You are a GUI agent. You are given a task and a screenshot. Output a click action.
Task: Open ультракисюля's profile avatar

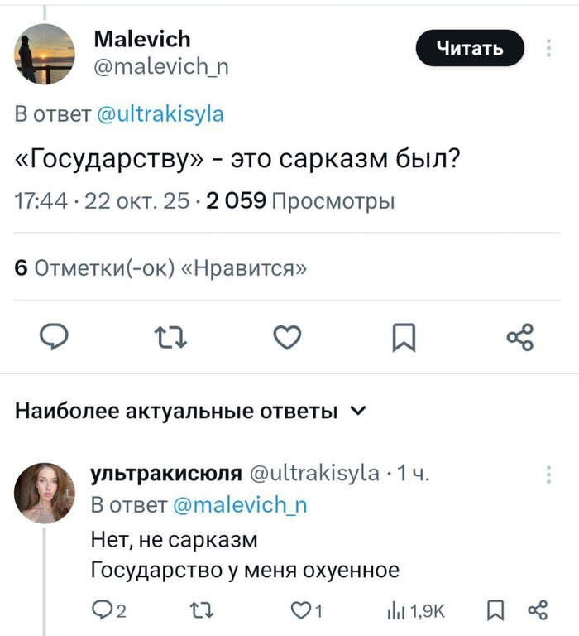(45, 493)
